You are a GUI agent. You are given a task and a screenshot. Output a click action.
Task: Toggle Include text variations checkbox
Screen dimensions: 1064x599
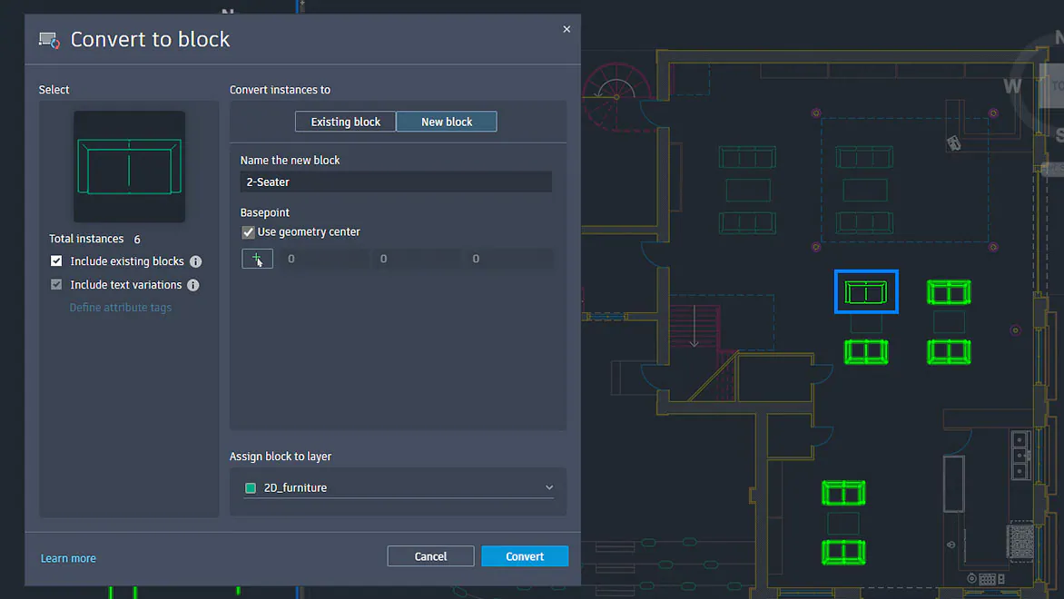point(56,285)
